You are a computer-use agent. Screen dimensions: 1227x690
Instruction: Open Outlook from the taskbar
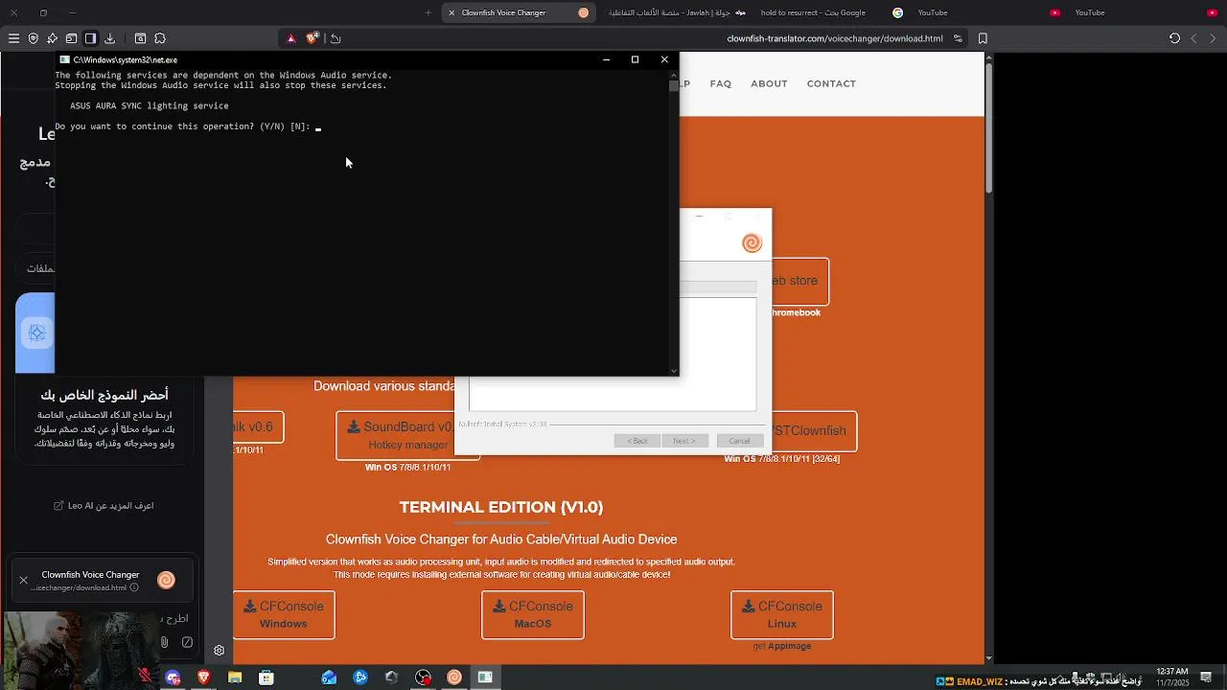pos(329,678)
